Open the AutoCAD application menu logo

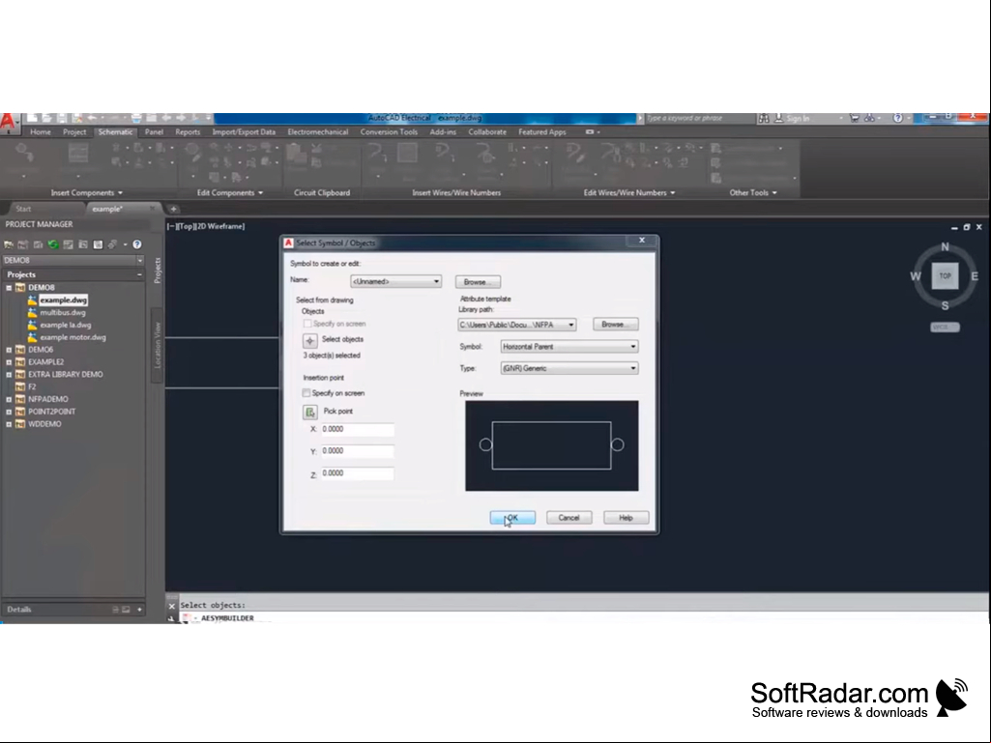8,122
